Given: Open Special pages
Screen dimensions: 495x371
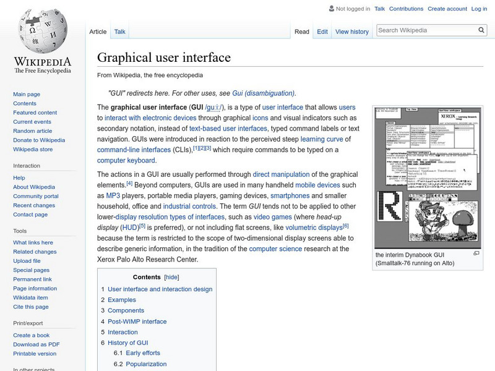Looking at the screenshot, I should tap(32, 270).
